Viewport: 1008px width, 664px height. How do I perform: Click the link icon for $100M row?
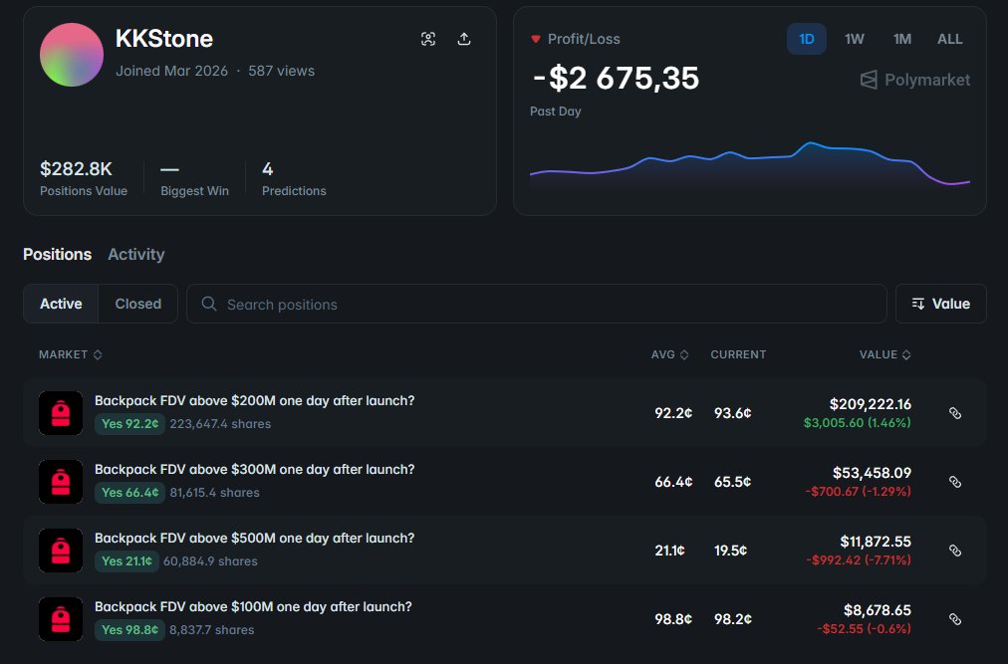click(x=955, y=619)
